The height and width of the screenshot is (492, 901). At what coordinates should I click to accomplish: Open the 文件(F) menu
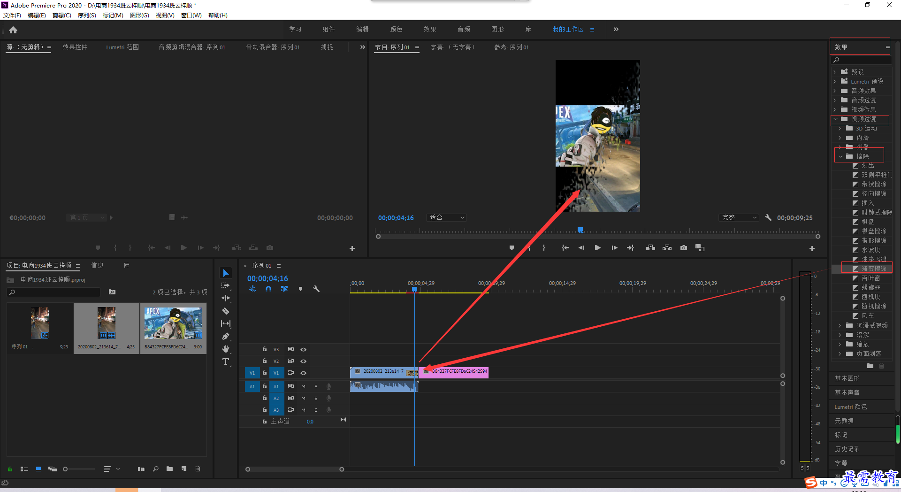pos(12,15)
